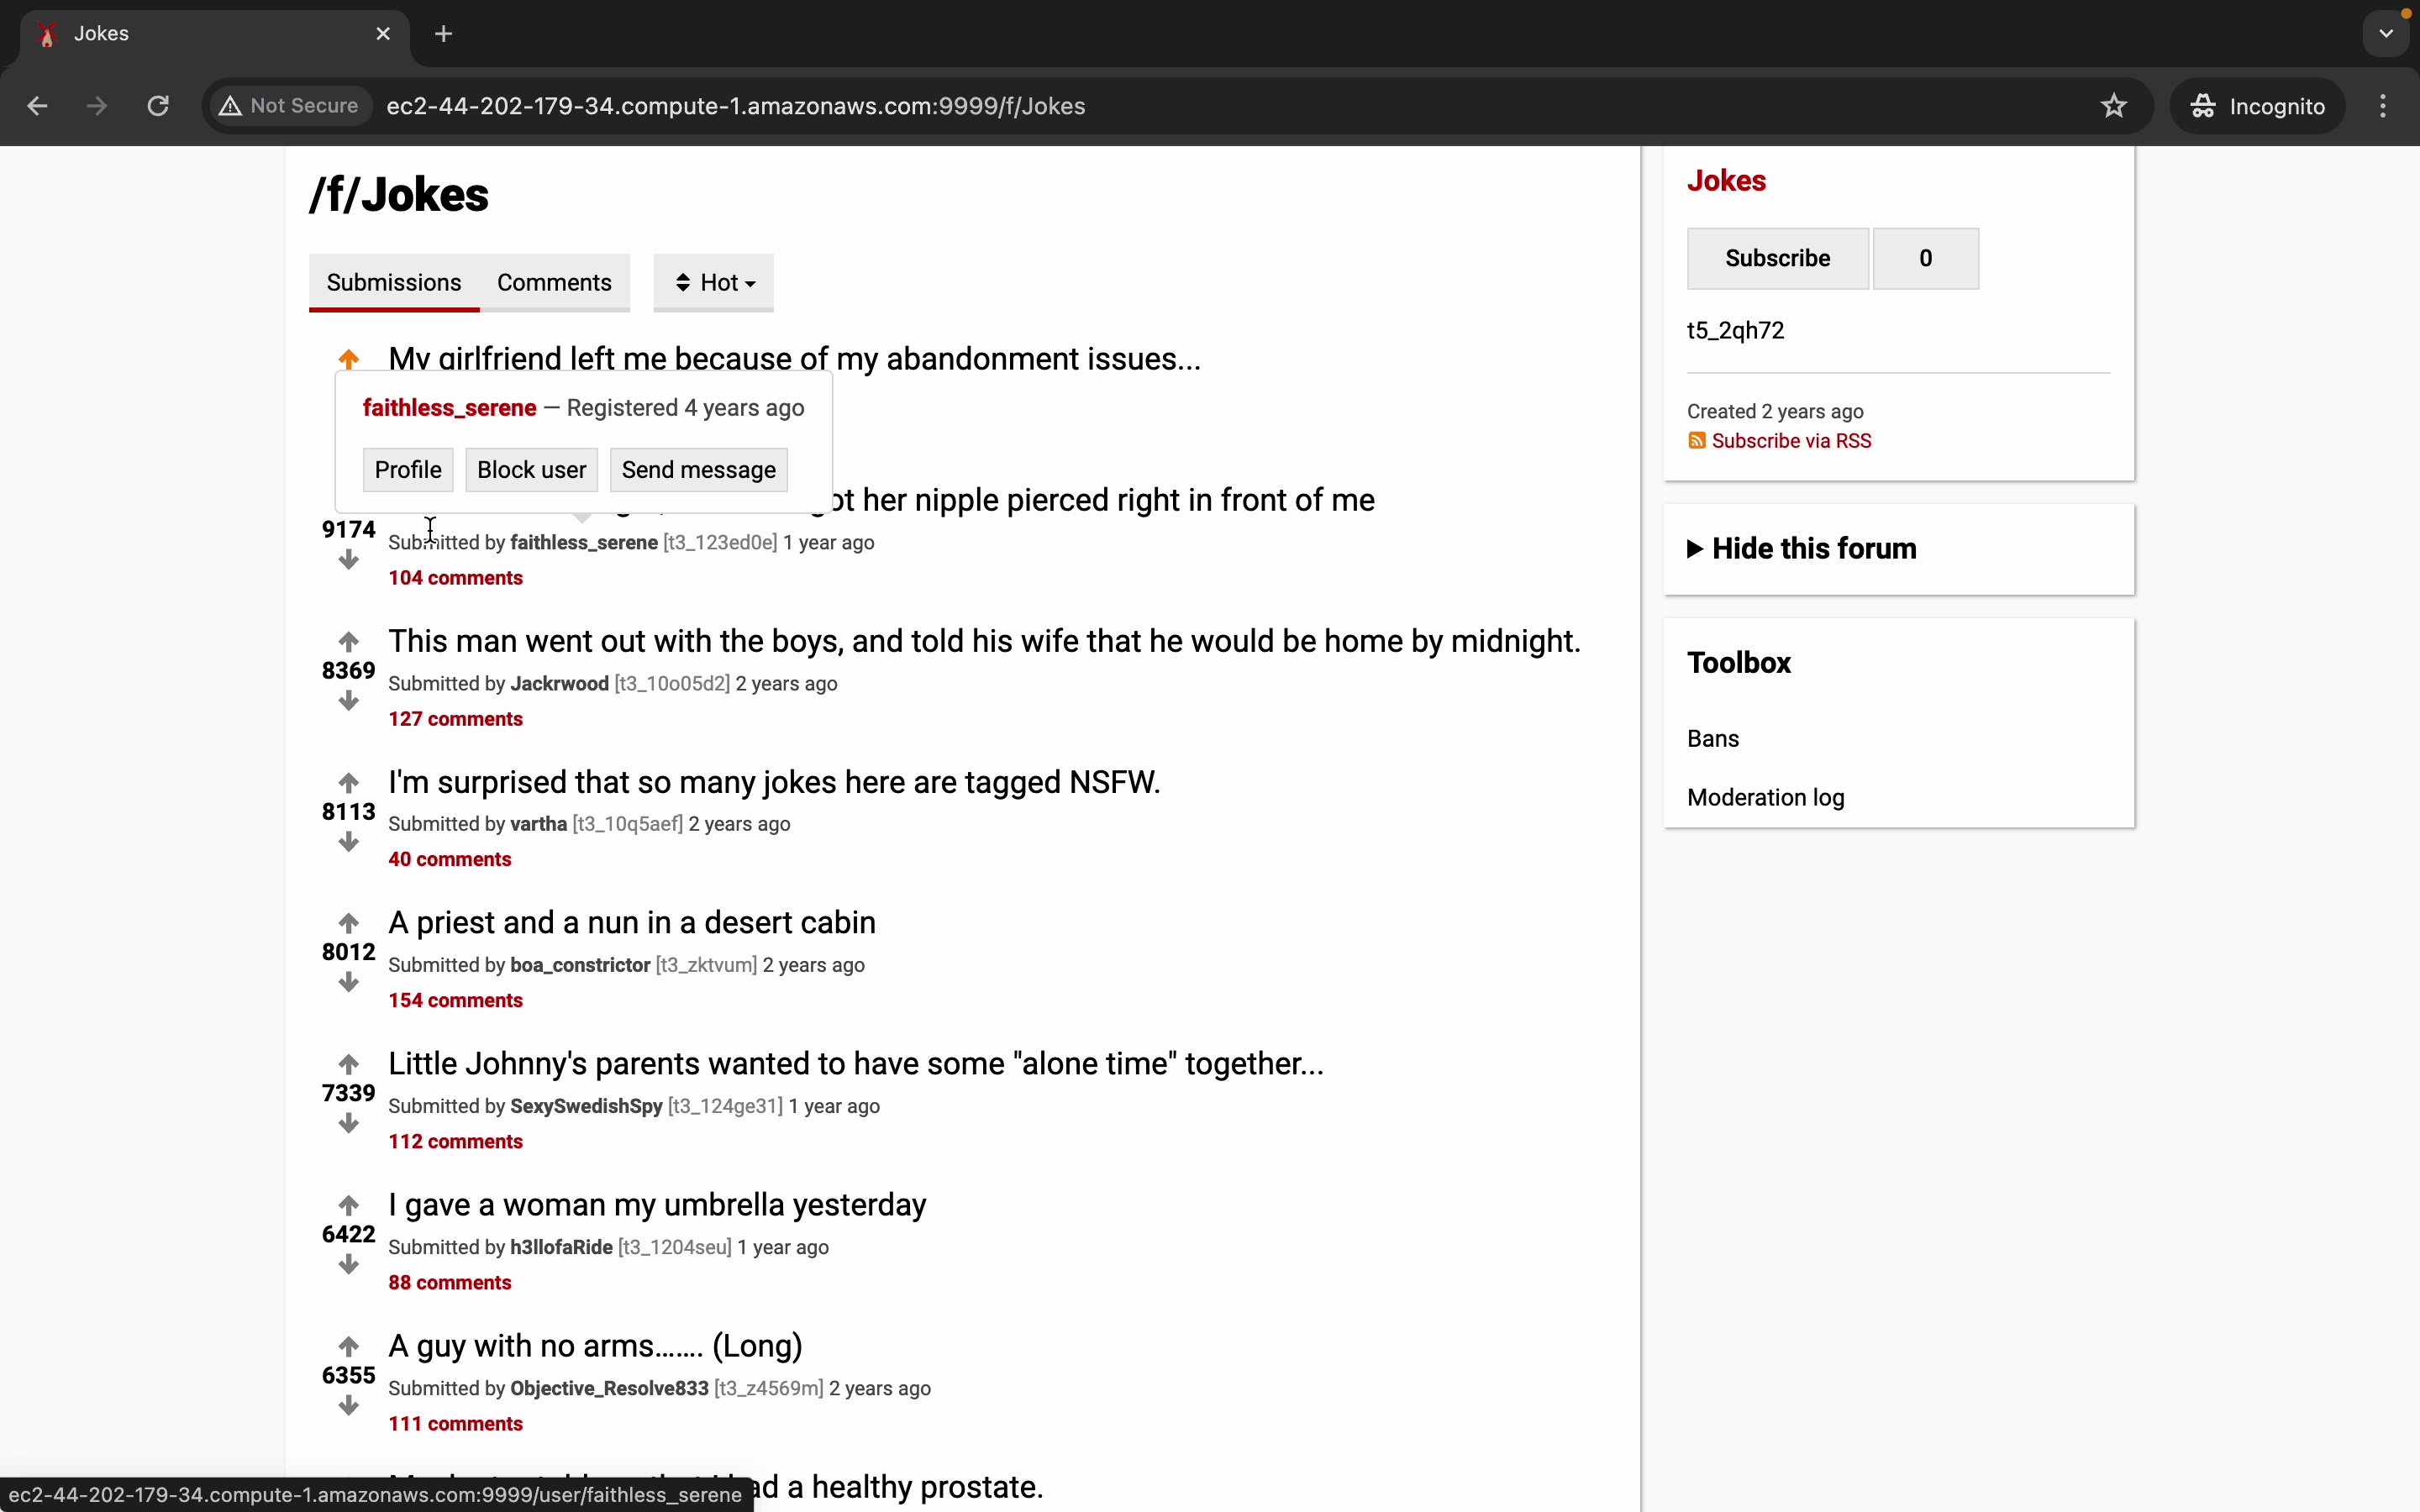Upvote the post by Jackrwood
Viewport: 2420px width, 1512px height.
pos(348,641)
